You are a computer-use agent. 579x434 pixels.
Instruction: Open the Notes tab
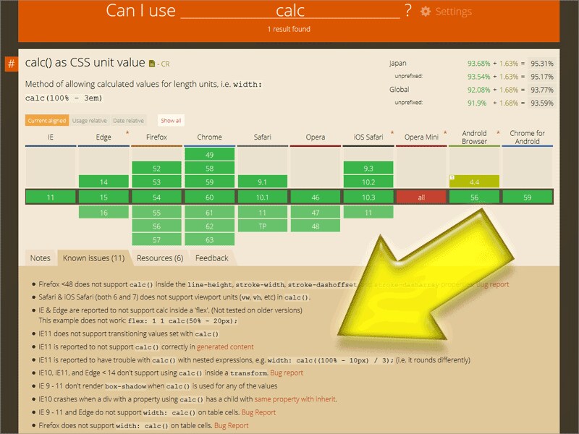pyautogui.click(x=41, y=258)
